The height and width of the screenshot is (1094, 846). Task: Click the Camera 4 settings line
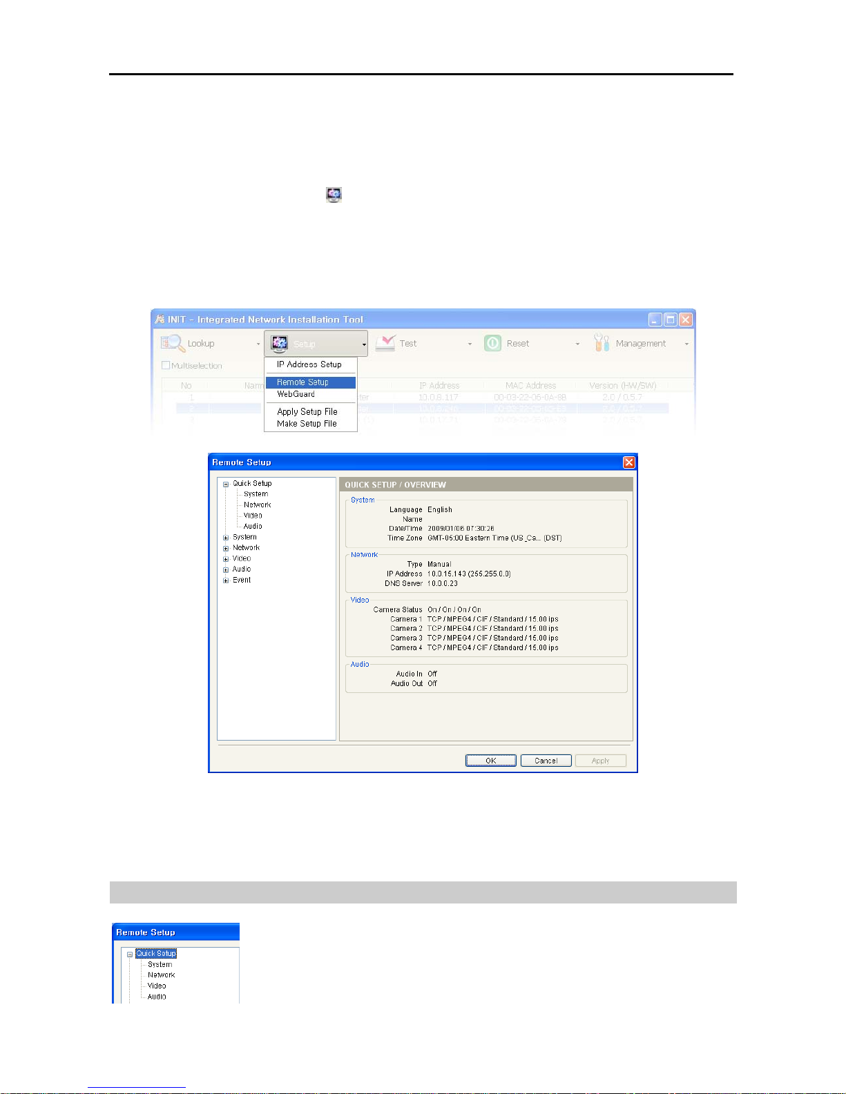pos(492,648)
